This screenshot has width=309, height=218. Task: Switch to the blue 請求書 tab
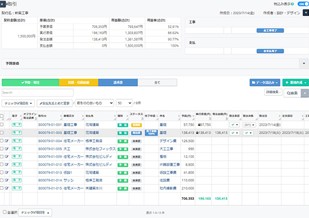(118, 82)
